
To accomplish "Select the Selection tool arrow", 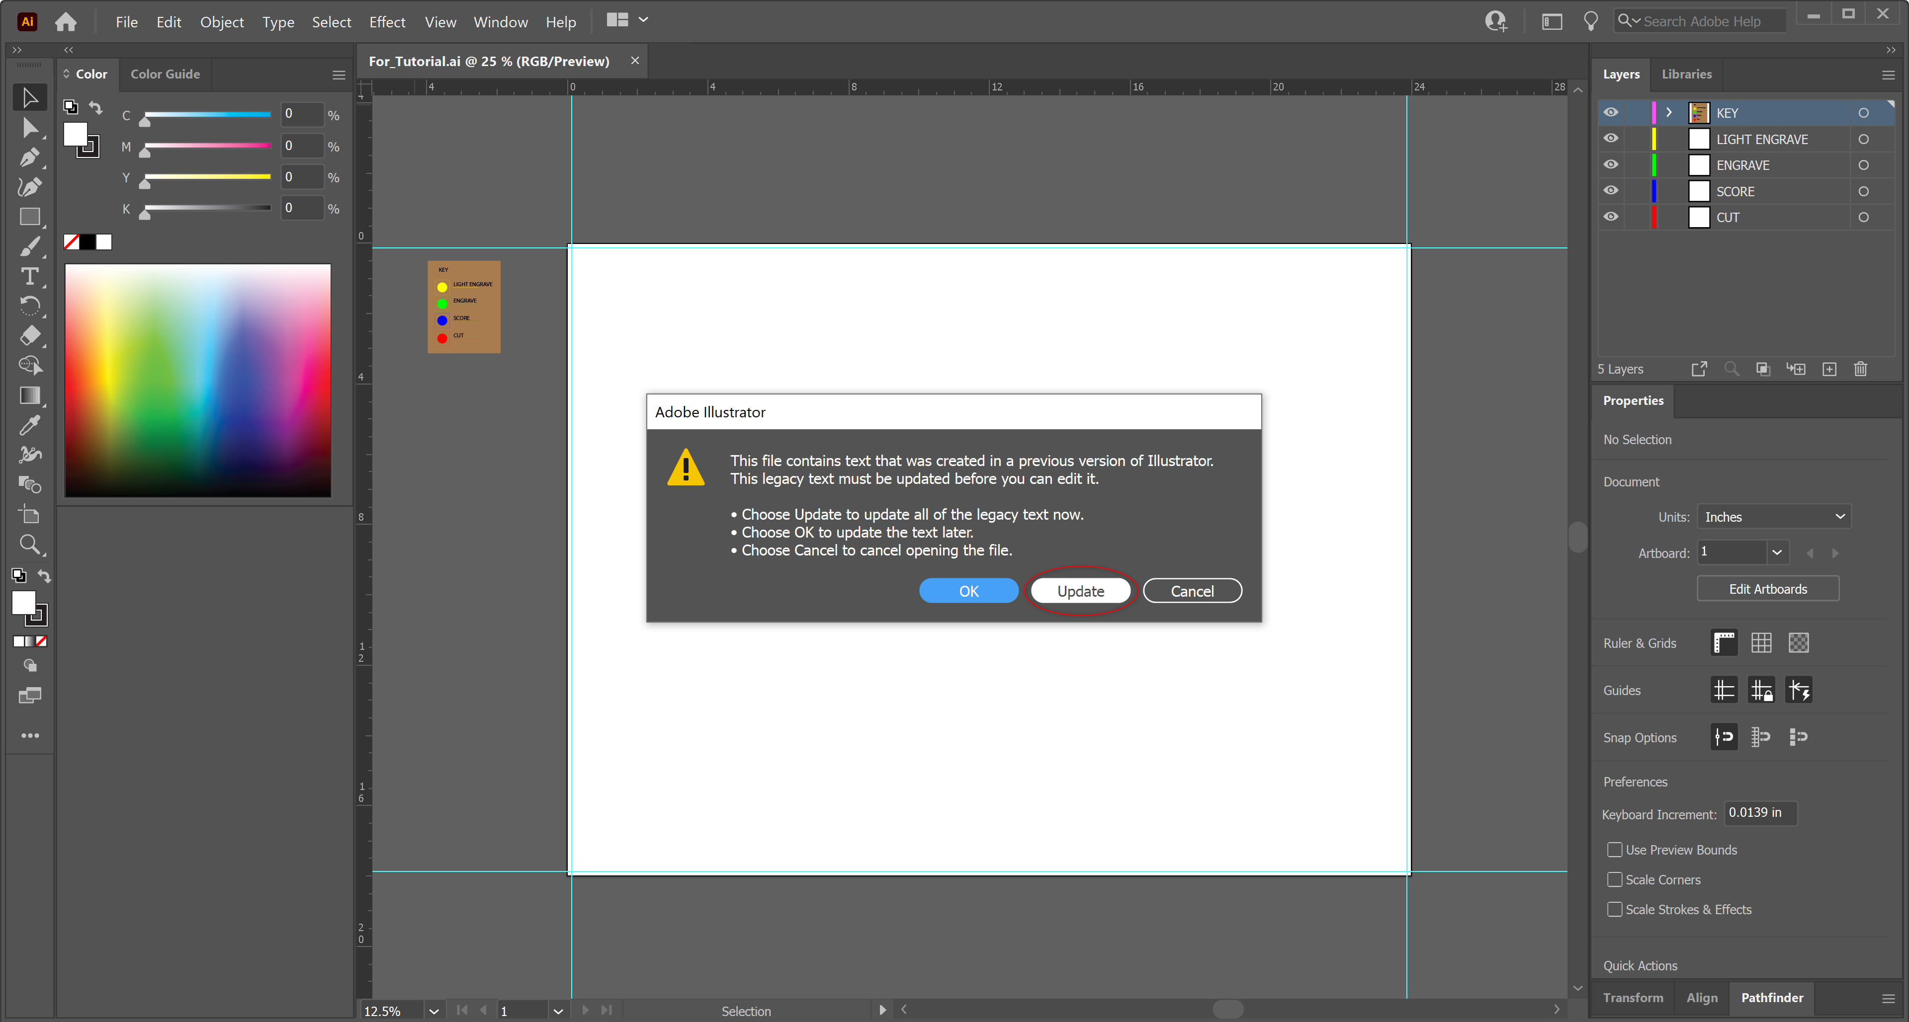I will pyautogui.click(x=30, y=97).
